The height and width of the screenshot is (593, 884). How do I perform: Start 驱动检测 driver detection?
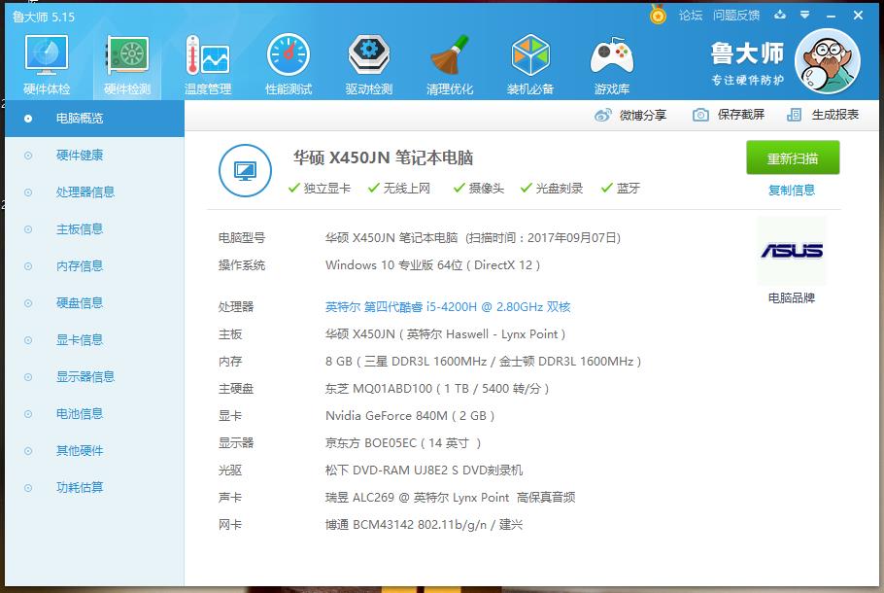[x=368, y=61]
